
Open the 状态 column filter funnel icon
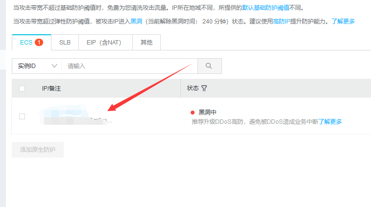pos(204,88)
